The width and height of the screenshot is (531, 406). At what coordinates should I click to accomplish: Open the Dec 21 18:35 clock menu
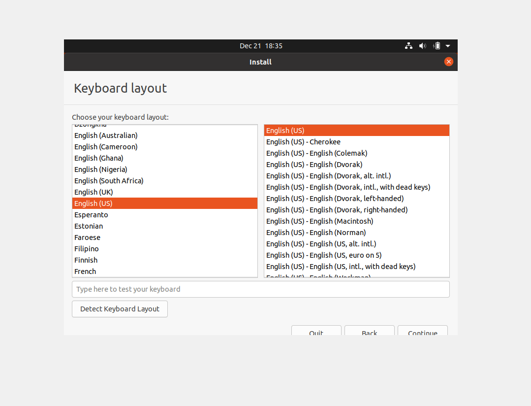(x=261, y=46)
